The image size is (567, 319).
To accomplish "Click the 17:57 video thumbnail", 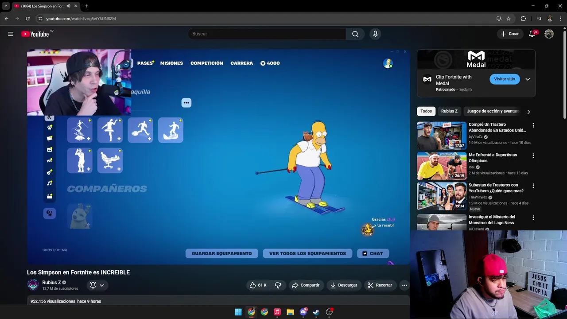I will [442, 136].
